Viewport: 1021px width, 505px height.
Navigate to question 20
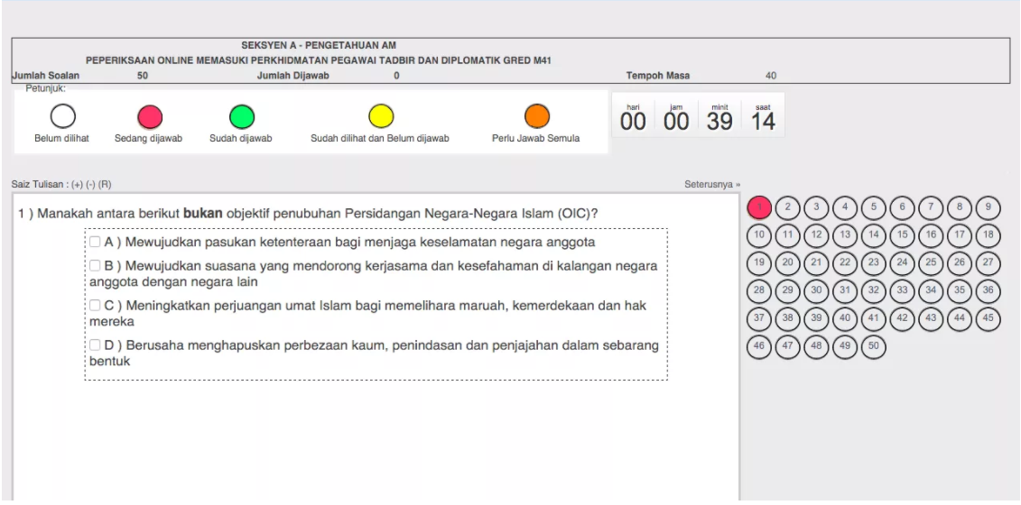click(x=788, y=263)
